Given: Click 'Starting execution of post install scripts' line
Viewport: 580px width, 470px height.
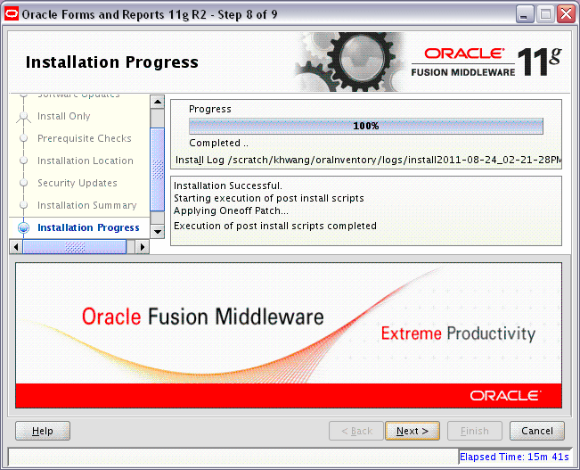Looking at the screenshot, I should point(269,198).
